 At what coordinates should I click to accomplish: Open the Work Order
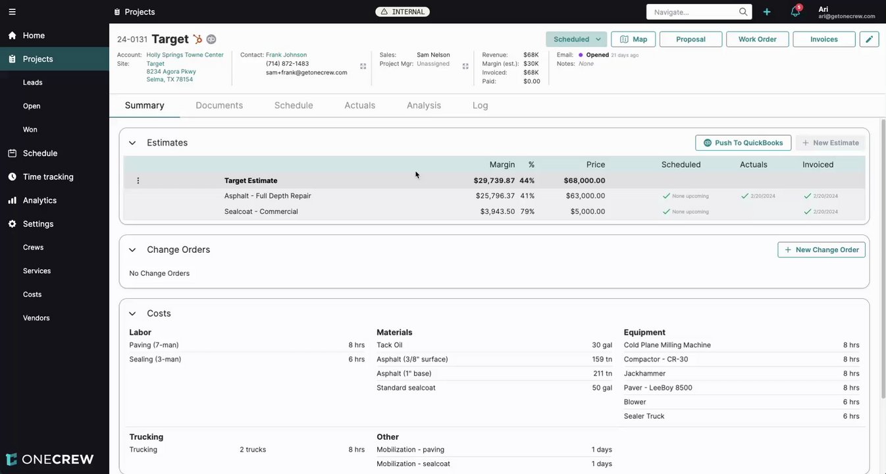758,39
